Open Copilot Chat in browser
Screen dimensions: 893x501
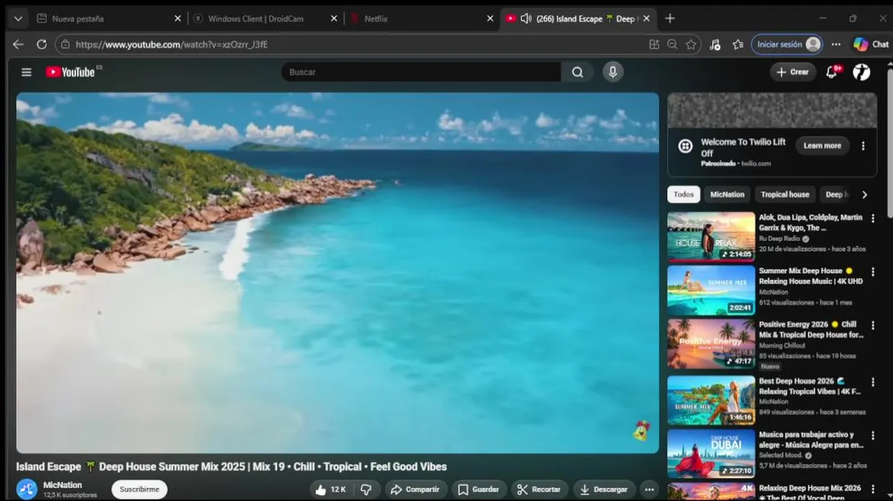871,45
